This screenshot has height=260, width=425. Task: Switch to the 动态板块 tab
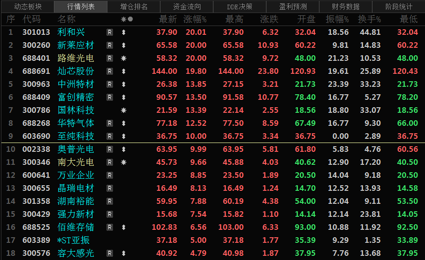tap(28, 6)
